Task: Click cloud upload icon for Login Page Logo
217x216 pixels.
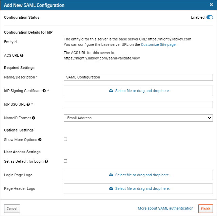Action: (x=111, y=175)
